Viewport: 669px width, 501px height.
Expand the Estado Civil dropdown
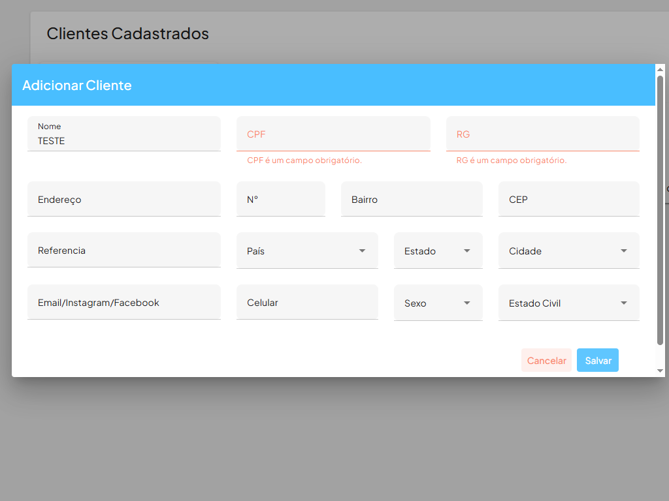[x=568, y=303]
